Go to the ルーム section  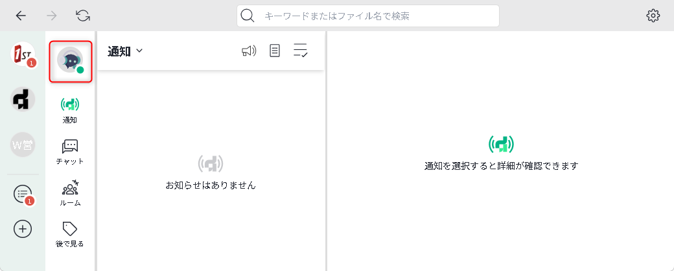(70, 193)
